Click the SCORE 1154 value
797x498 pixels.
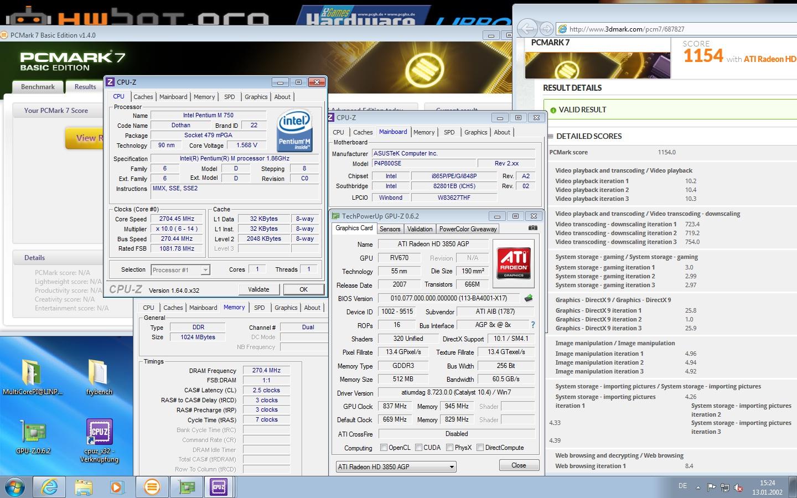click(x=703, y=56)
